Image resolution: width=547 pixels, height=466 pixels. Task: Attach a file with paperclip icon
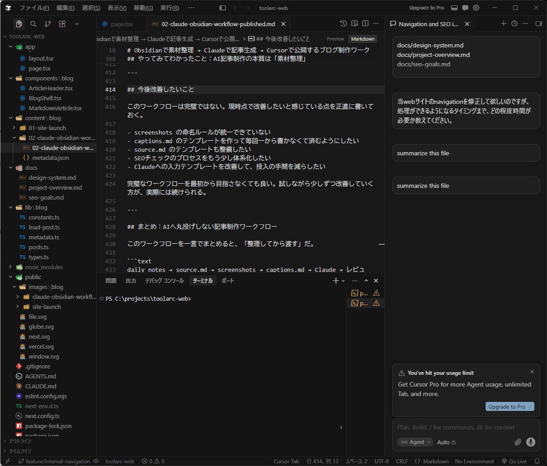[x=518, y=442]
